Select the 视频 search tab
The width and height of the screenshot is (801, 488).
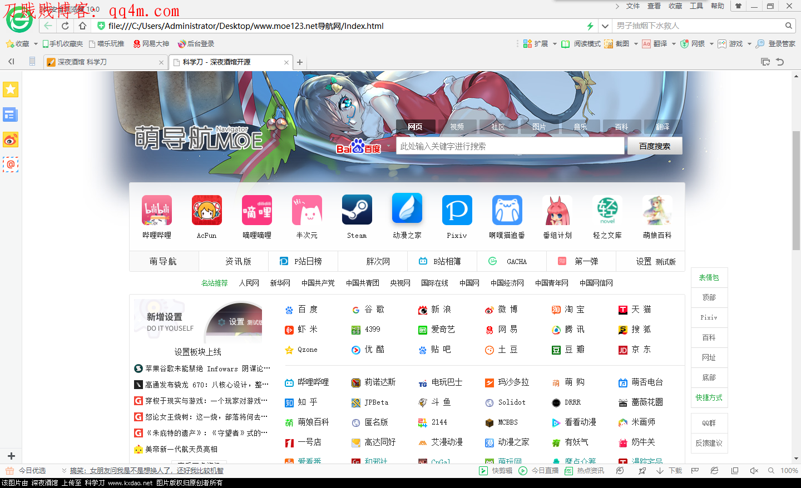point(457,127)
